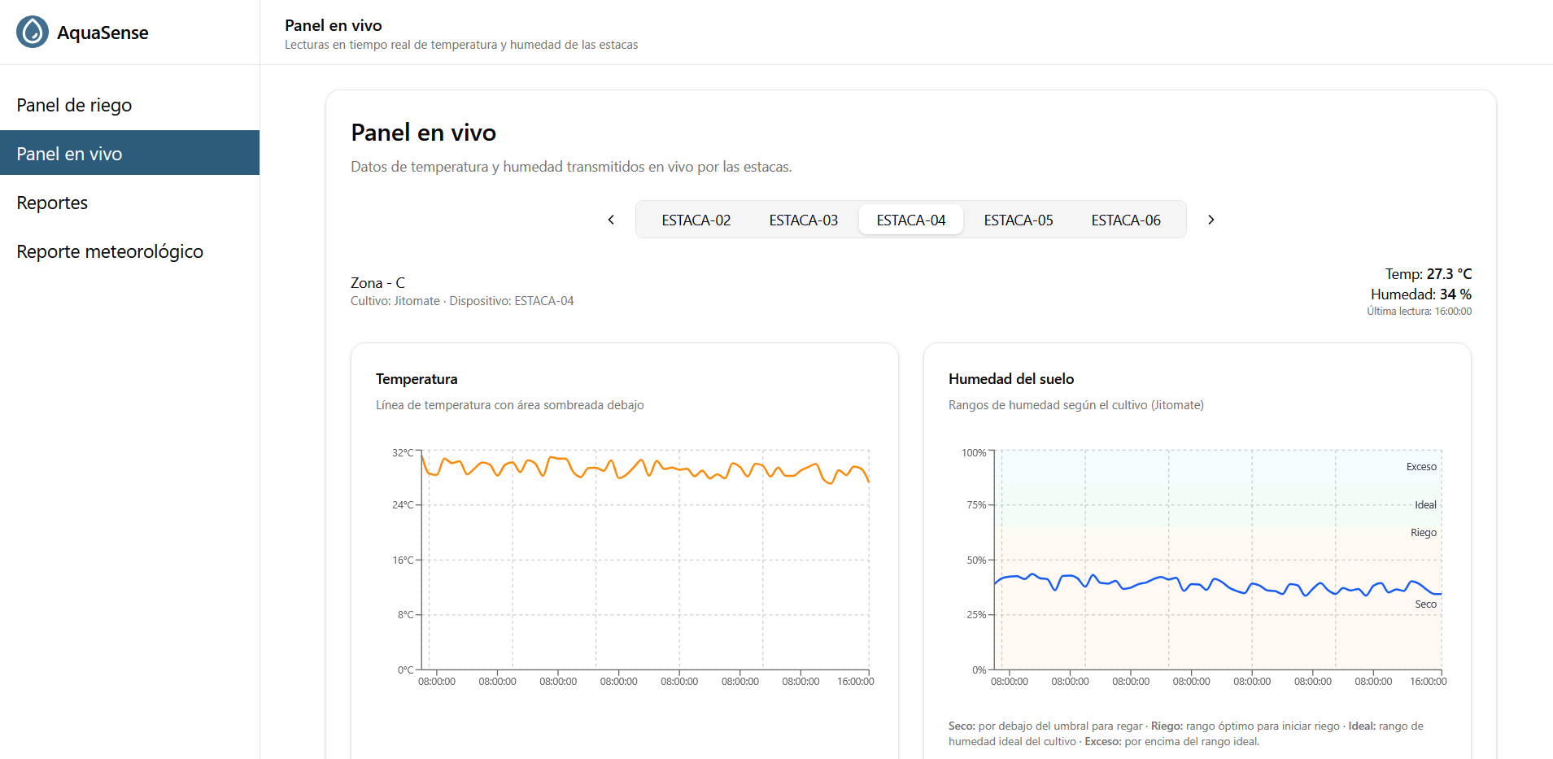Click the 'Ideal' range label in chart
The image size is (1553, 759).
(1425, 505)
